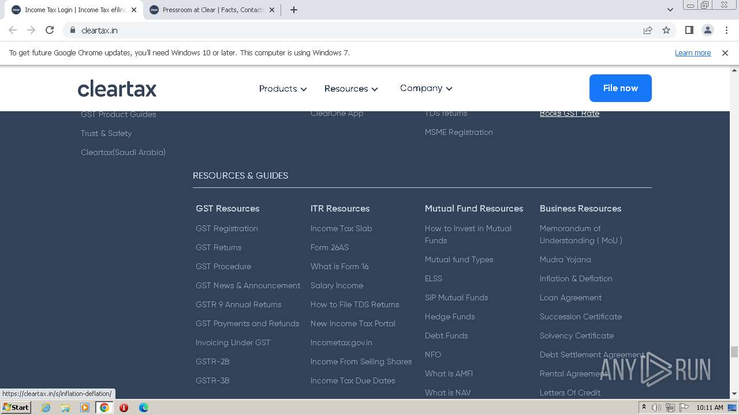Expand the Company menu
This screenshot has width=739, height=415.
click(x=426, y=88)
